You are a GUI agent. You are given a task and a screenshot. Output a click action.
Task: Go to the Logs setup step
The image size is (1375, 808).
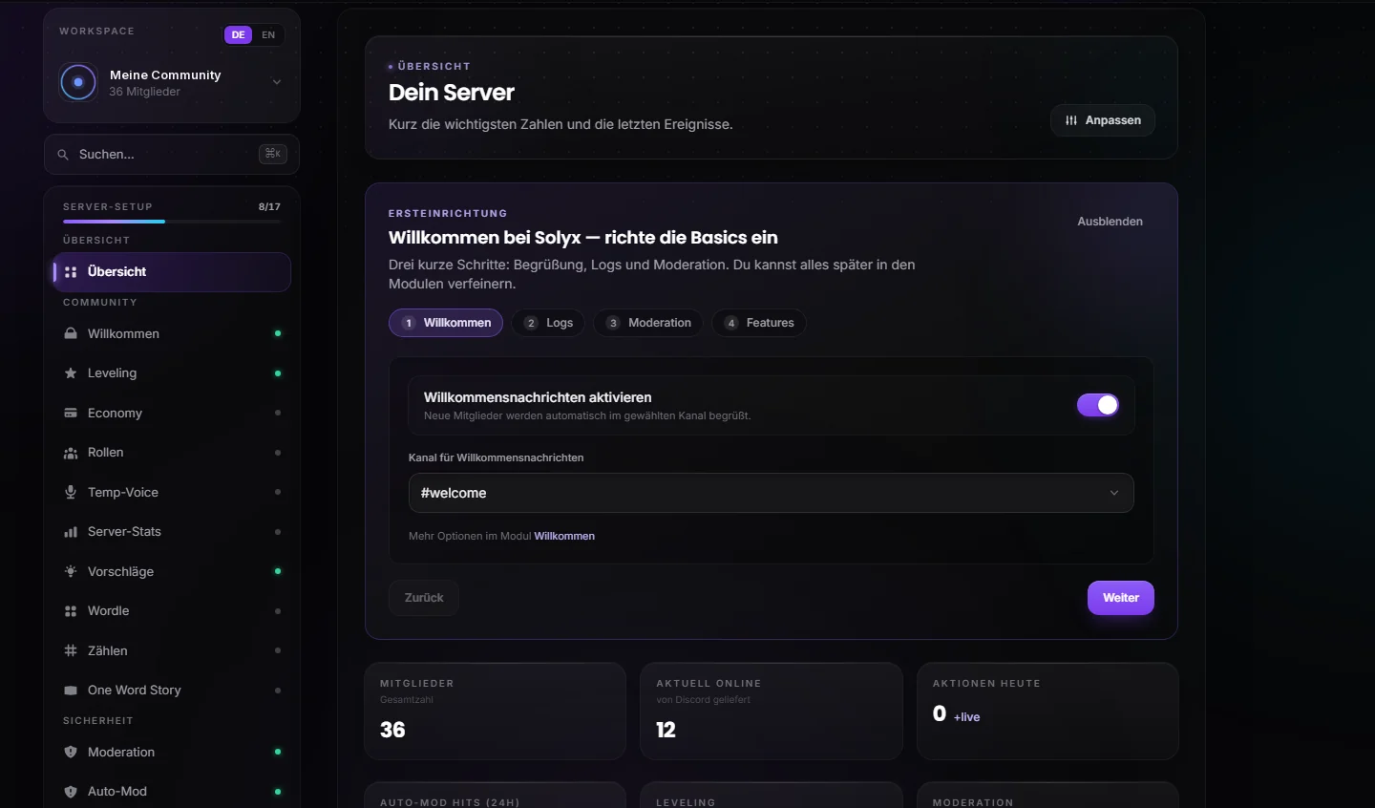click(x=549, y=323)
